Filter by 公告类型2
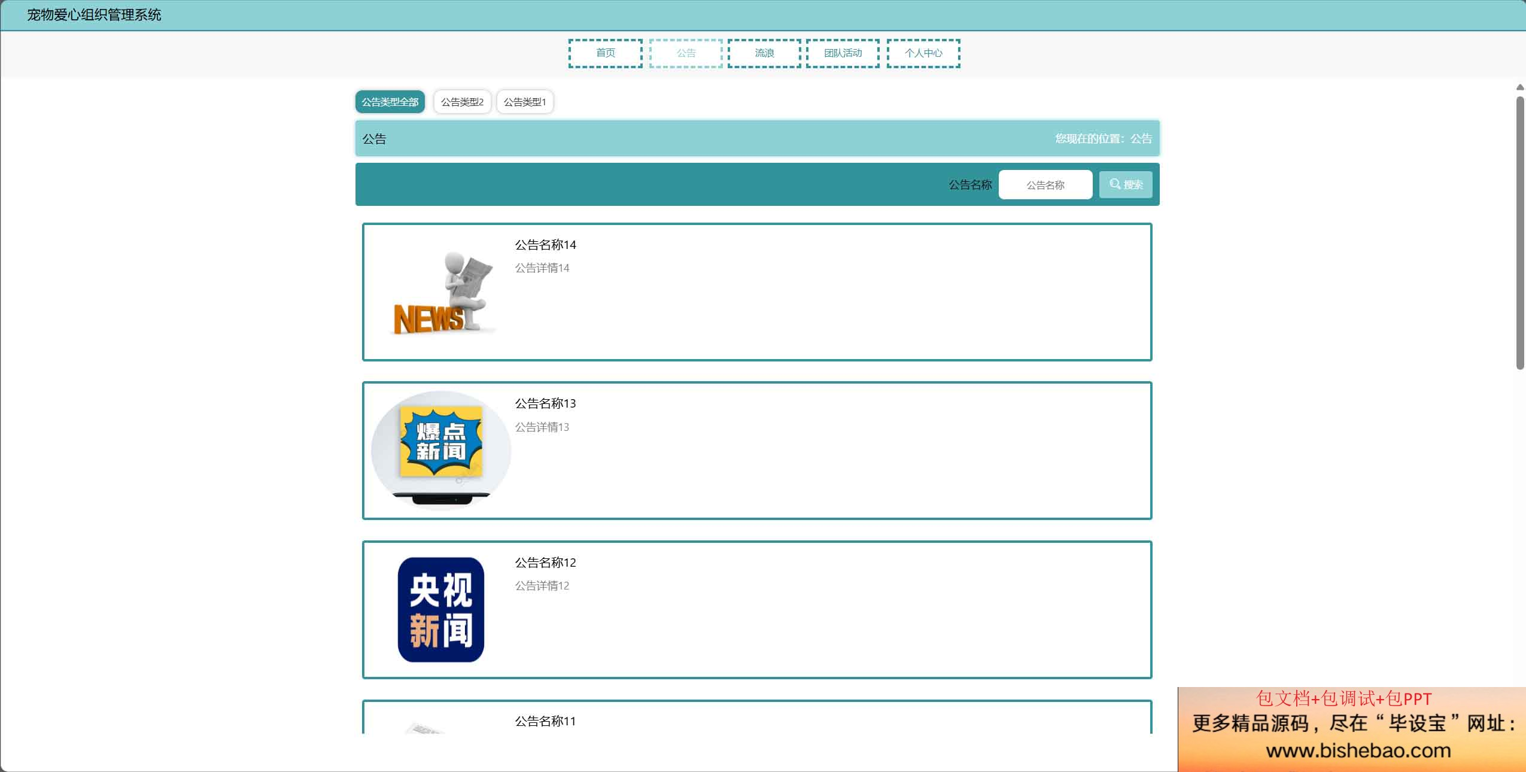Screen dimensions: 1526x772 pos(462,102)
